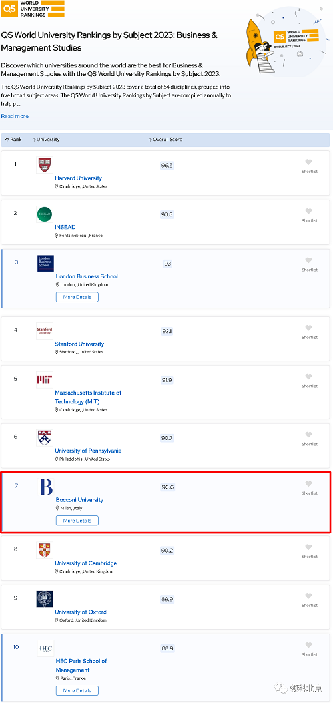
Task: Click the INSEAD green circle logo
Action: coord(45,214)
